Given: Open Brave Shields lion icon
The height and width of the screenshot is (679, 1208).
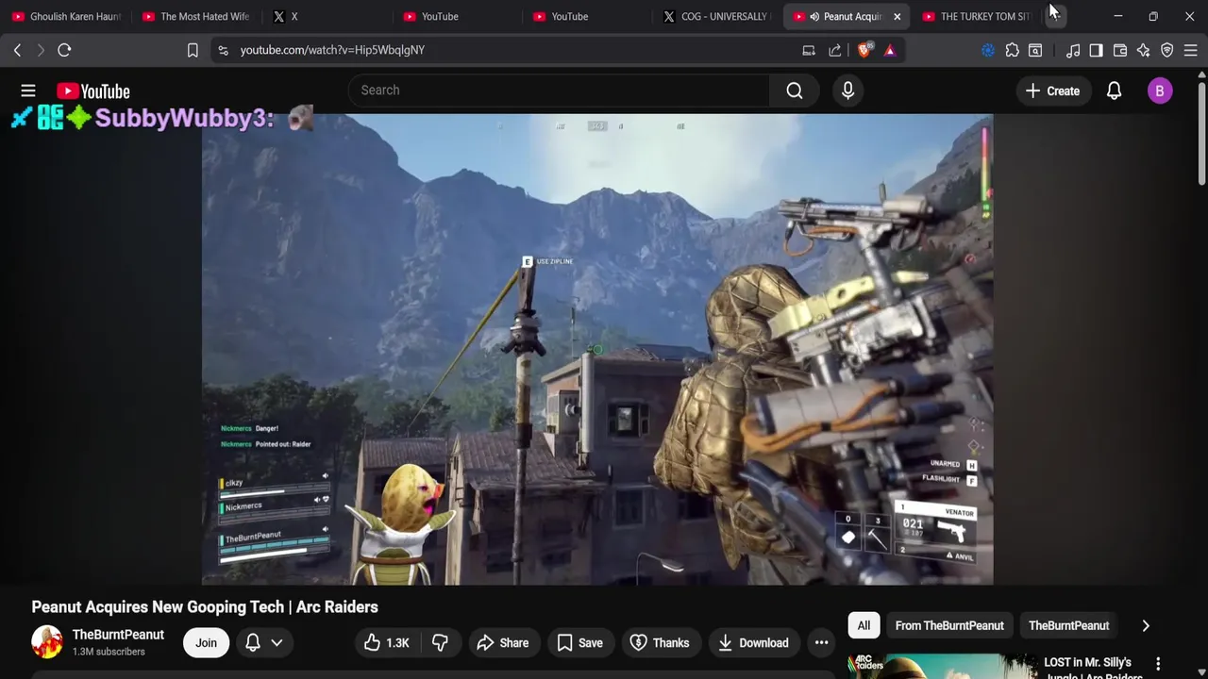Looking at the screenshot, I should (x=864, y=50).
